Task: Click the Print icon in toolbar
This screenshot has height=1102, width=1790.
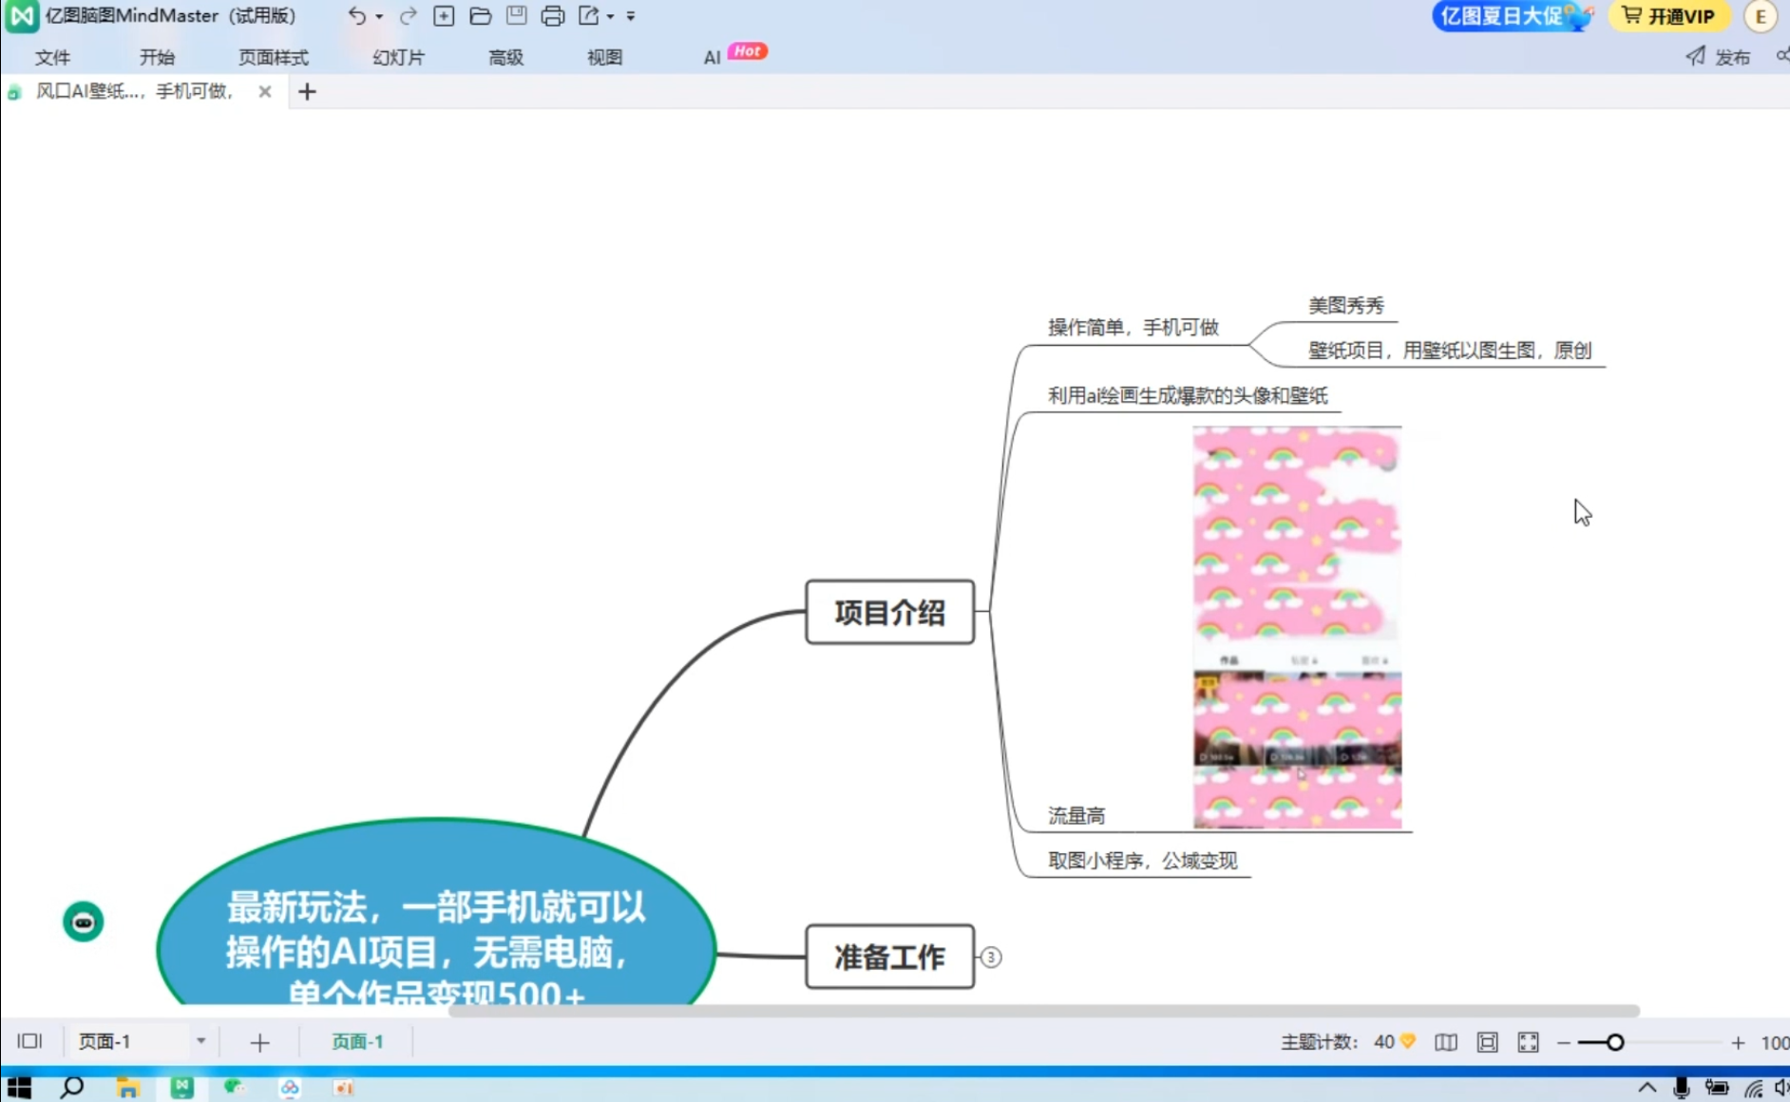Action: point(552,16)
